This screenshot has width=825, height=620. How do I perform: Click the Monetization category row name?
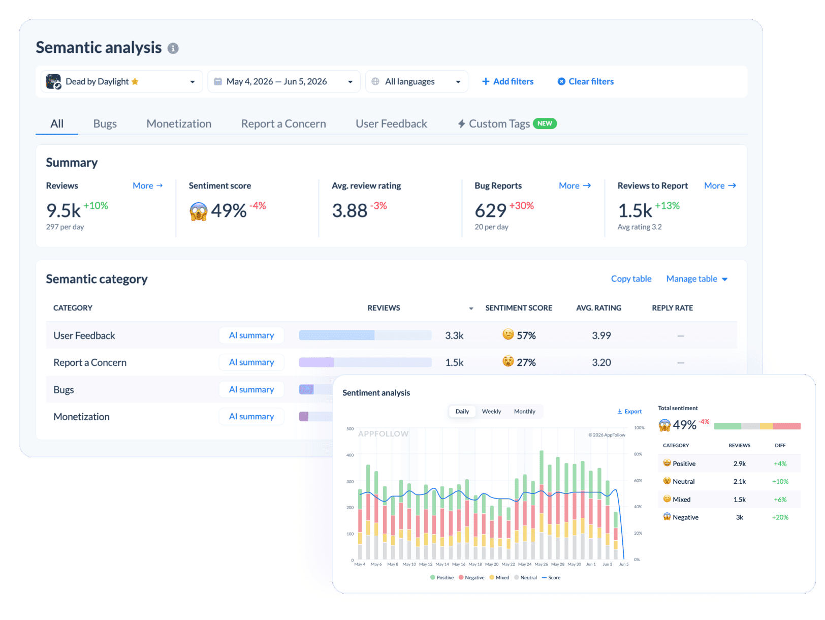[x=81, y=417]
